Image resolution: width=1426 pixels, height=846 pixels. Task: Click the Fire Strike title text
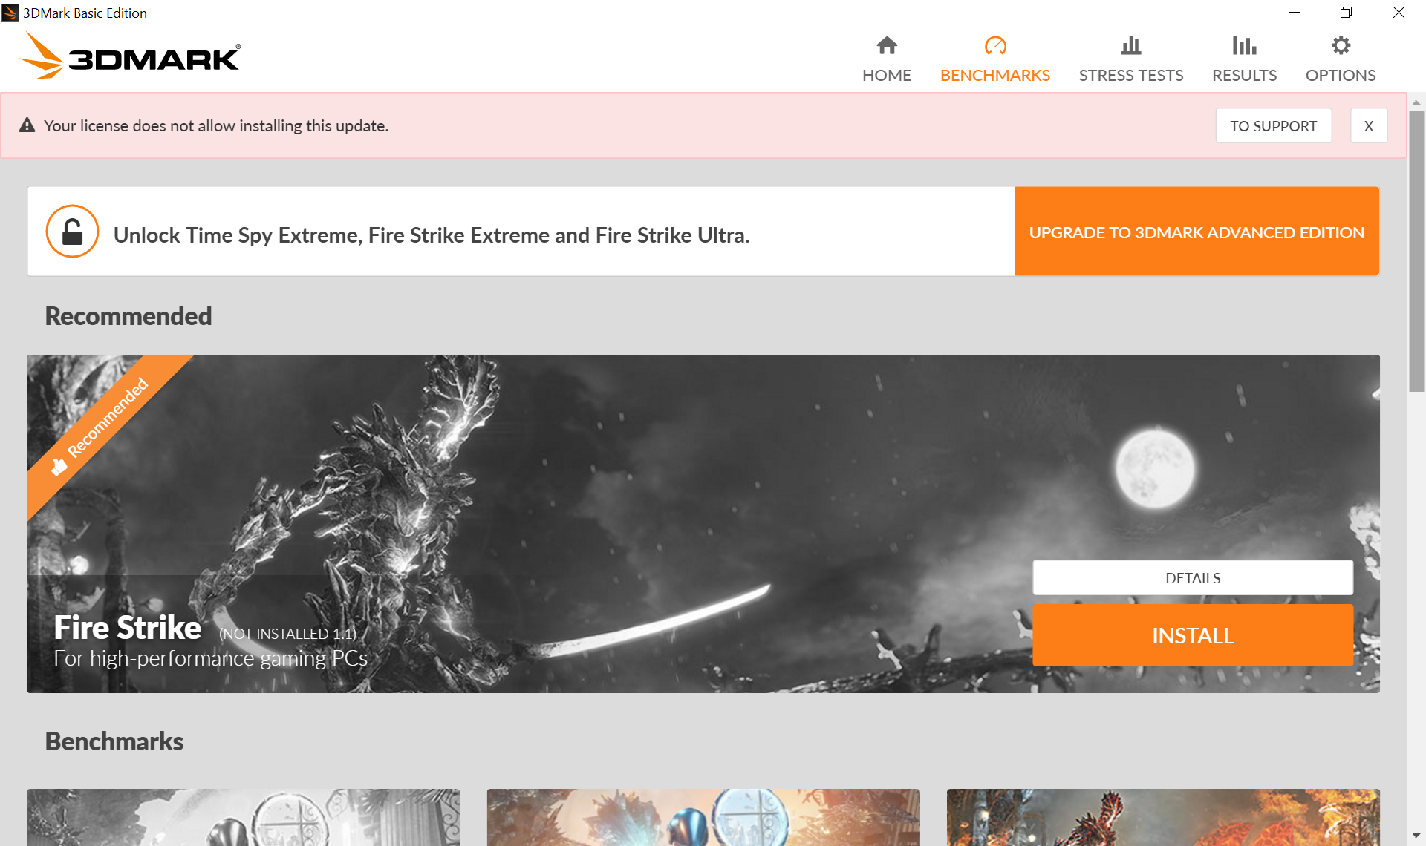click(127, 628)
